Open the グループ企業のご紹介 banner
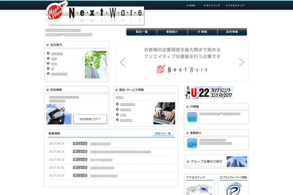 (x=216, y=161)
